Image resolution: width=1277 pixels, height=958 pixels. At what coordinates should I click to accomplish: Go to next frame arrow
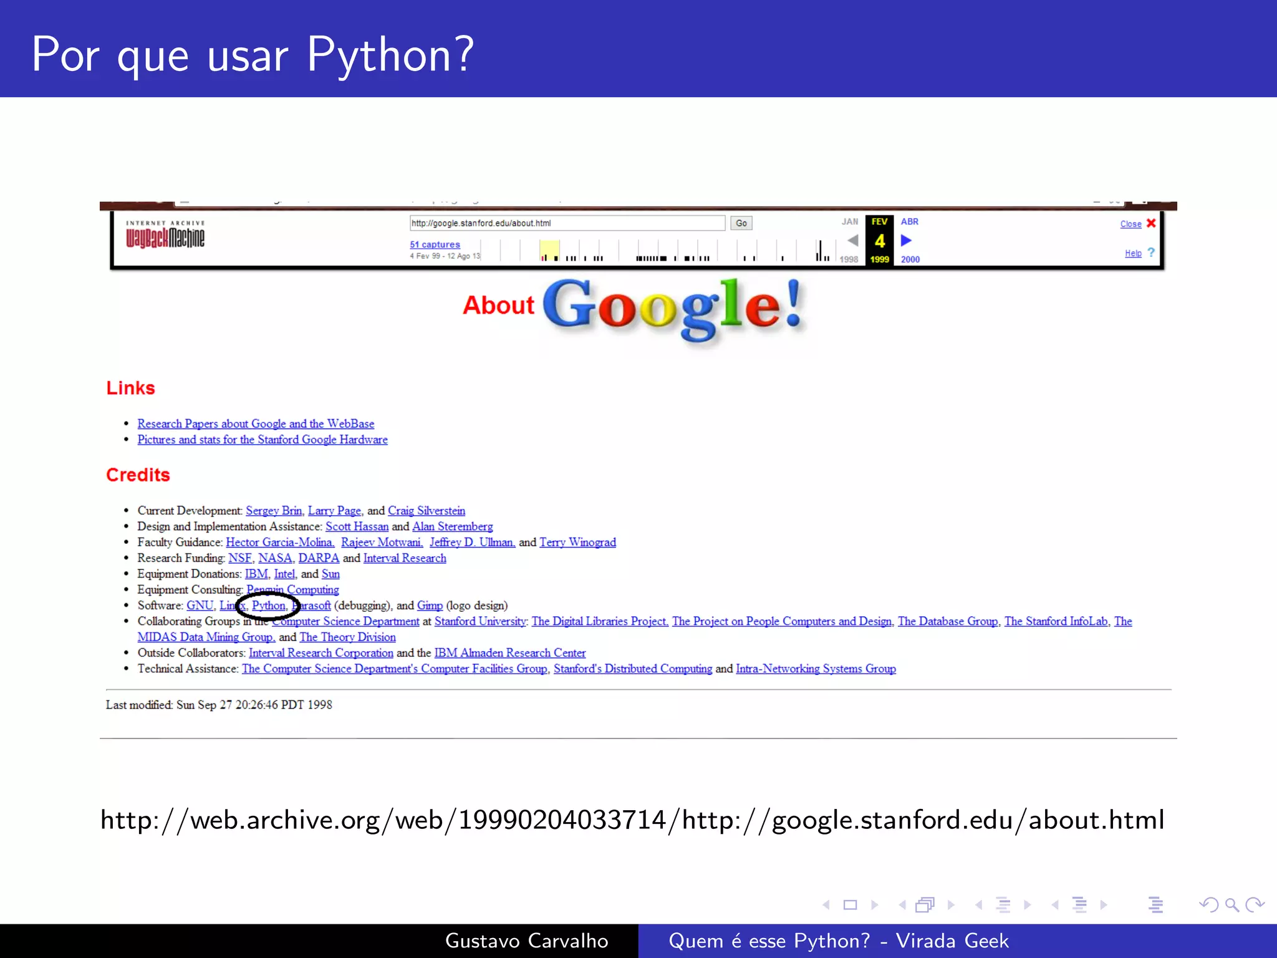[x=951, y=904]
